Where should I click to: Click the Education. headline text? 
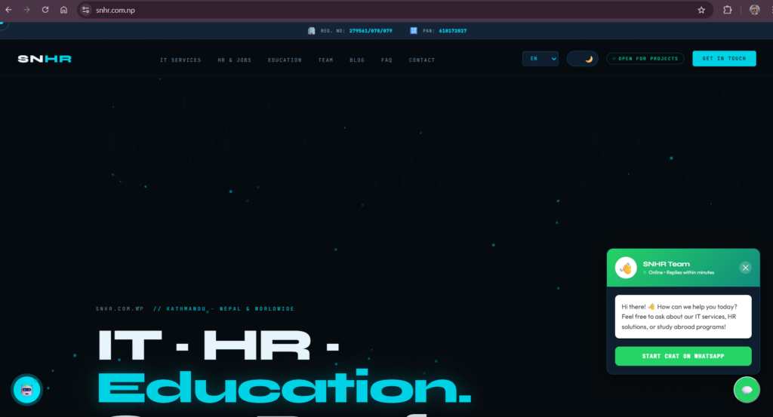(285, 387)
